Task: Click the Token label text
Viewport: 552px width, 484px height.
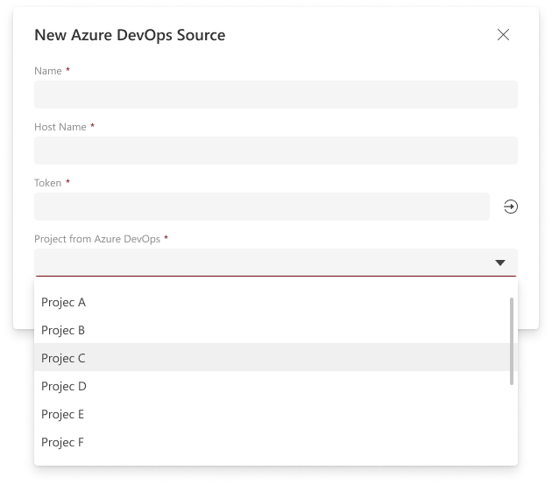Action: point(48,183)
